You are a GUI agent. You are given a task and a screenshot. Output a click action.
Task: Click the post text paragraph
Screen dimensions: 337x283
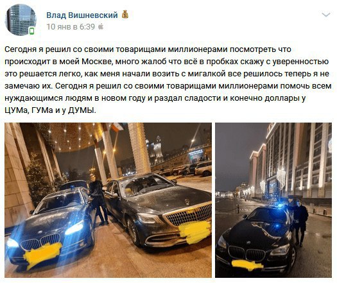[168, 80]
